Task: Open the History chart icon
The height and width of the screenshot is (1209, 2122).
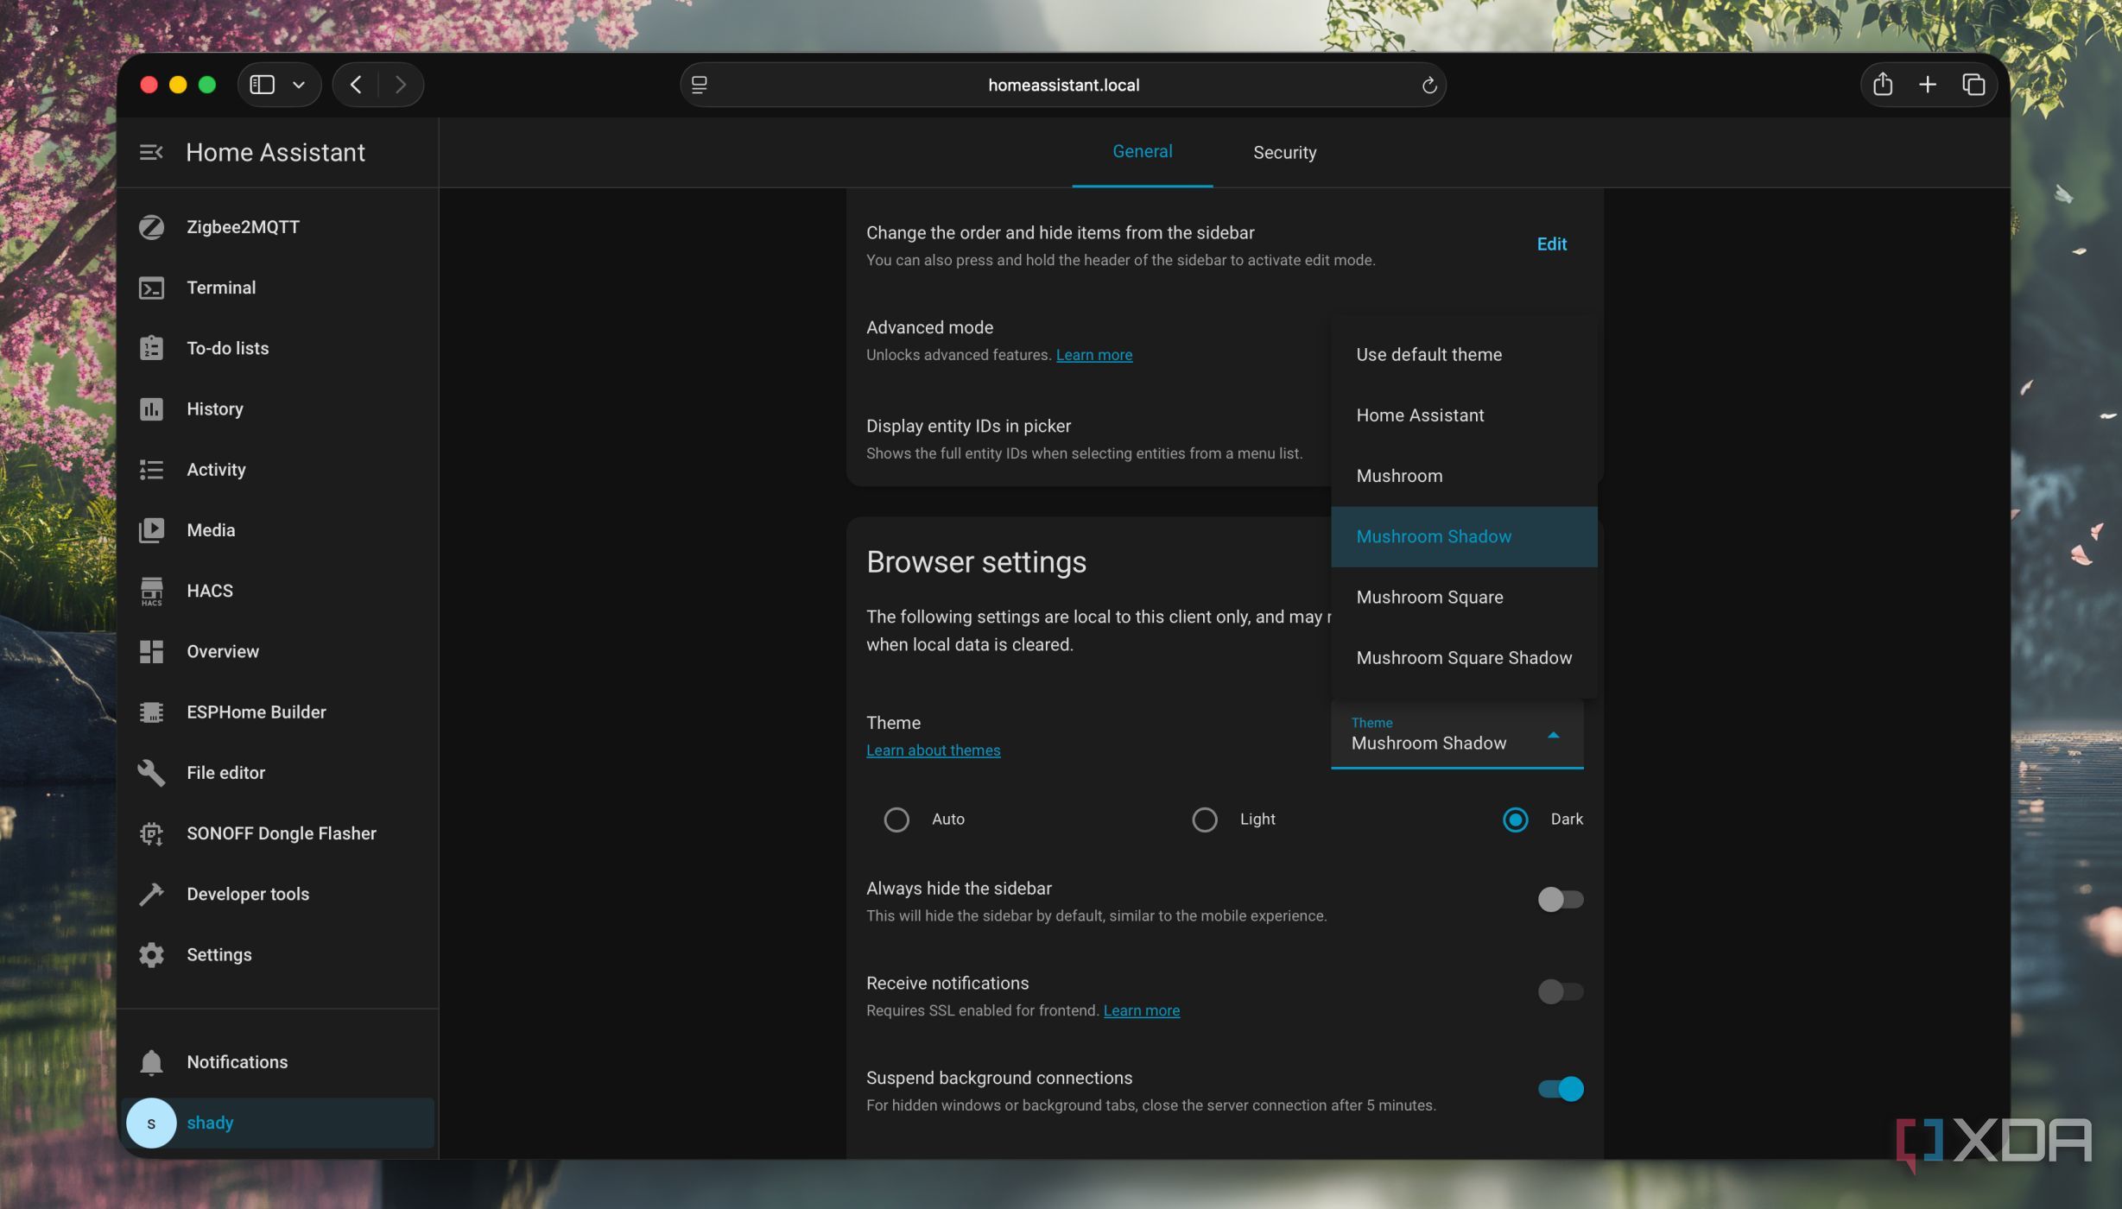Action: click(151, 408)
